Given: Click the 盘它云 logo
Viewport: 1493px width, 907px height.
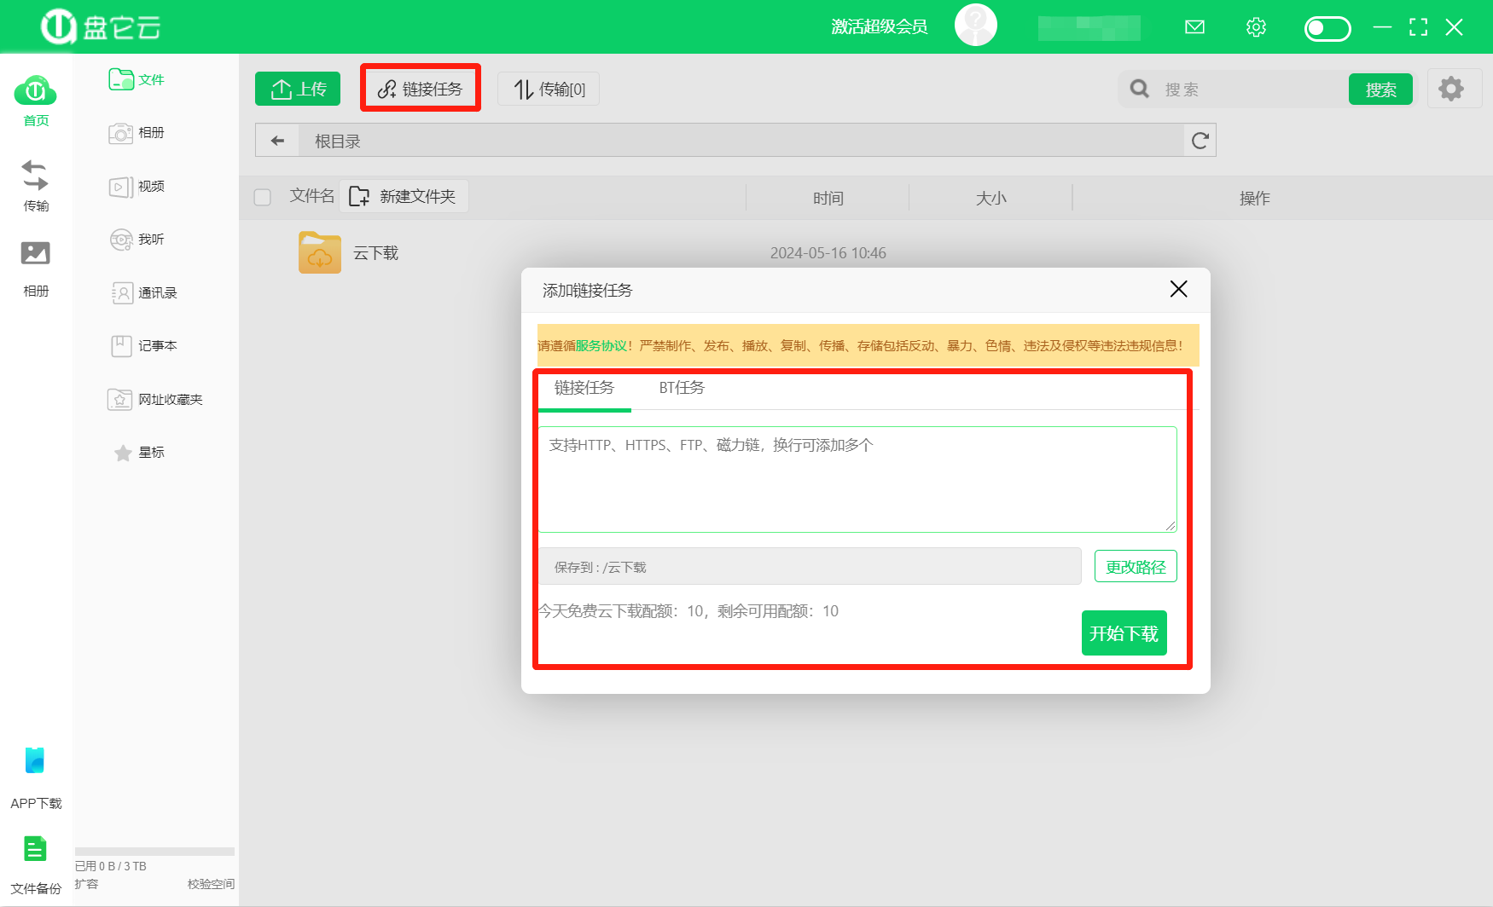Looking at the screenshot, I should [x=101, y=27].
